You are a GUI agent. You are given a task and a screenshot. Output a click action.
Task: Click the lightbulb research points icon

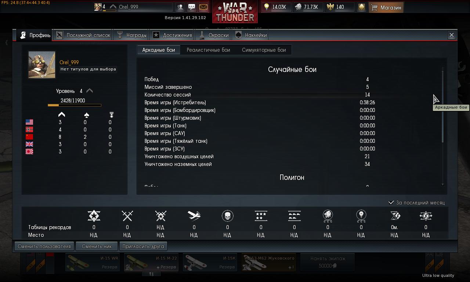(267, 7)
